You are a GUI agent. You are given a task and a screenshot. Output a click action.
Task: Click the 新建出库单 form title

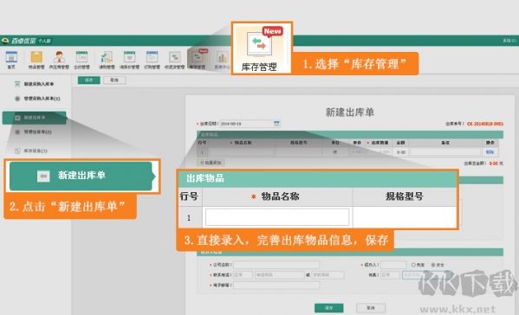[350, 112]
